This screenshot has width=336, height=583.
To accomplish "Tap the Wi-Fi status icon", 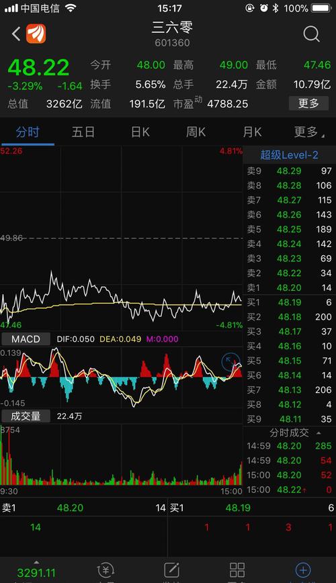I will tap(71, 8).
